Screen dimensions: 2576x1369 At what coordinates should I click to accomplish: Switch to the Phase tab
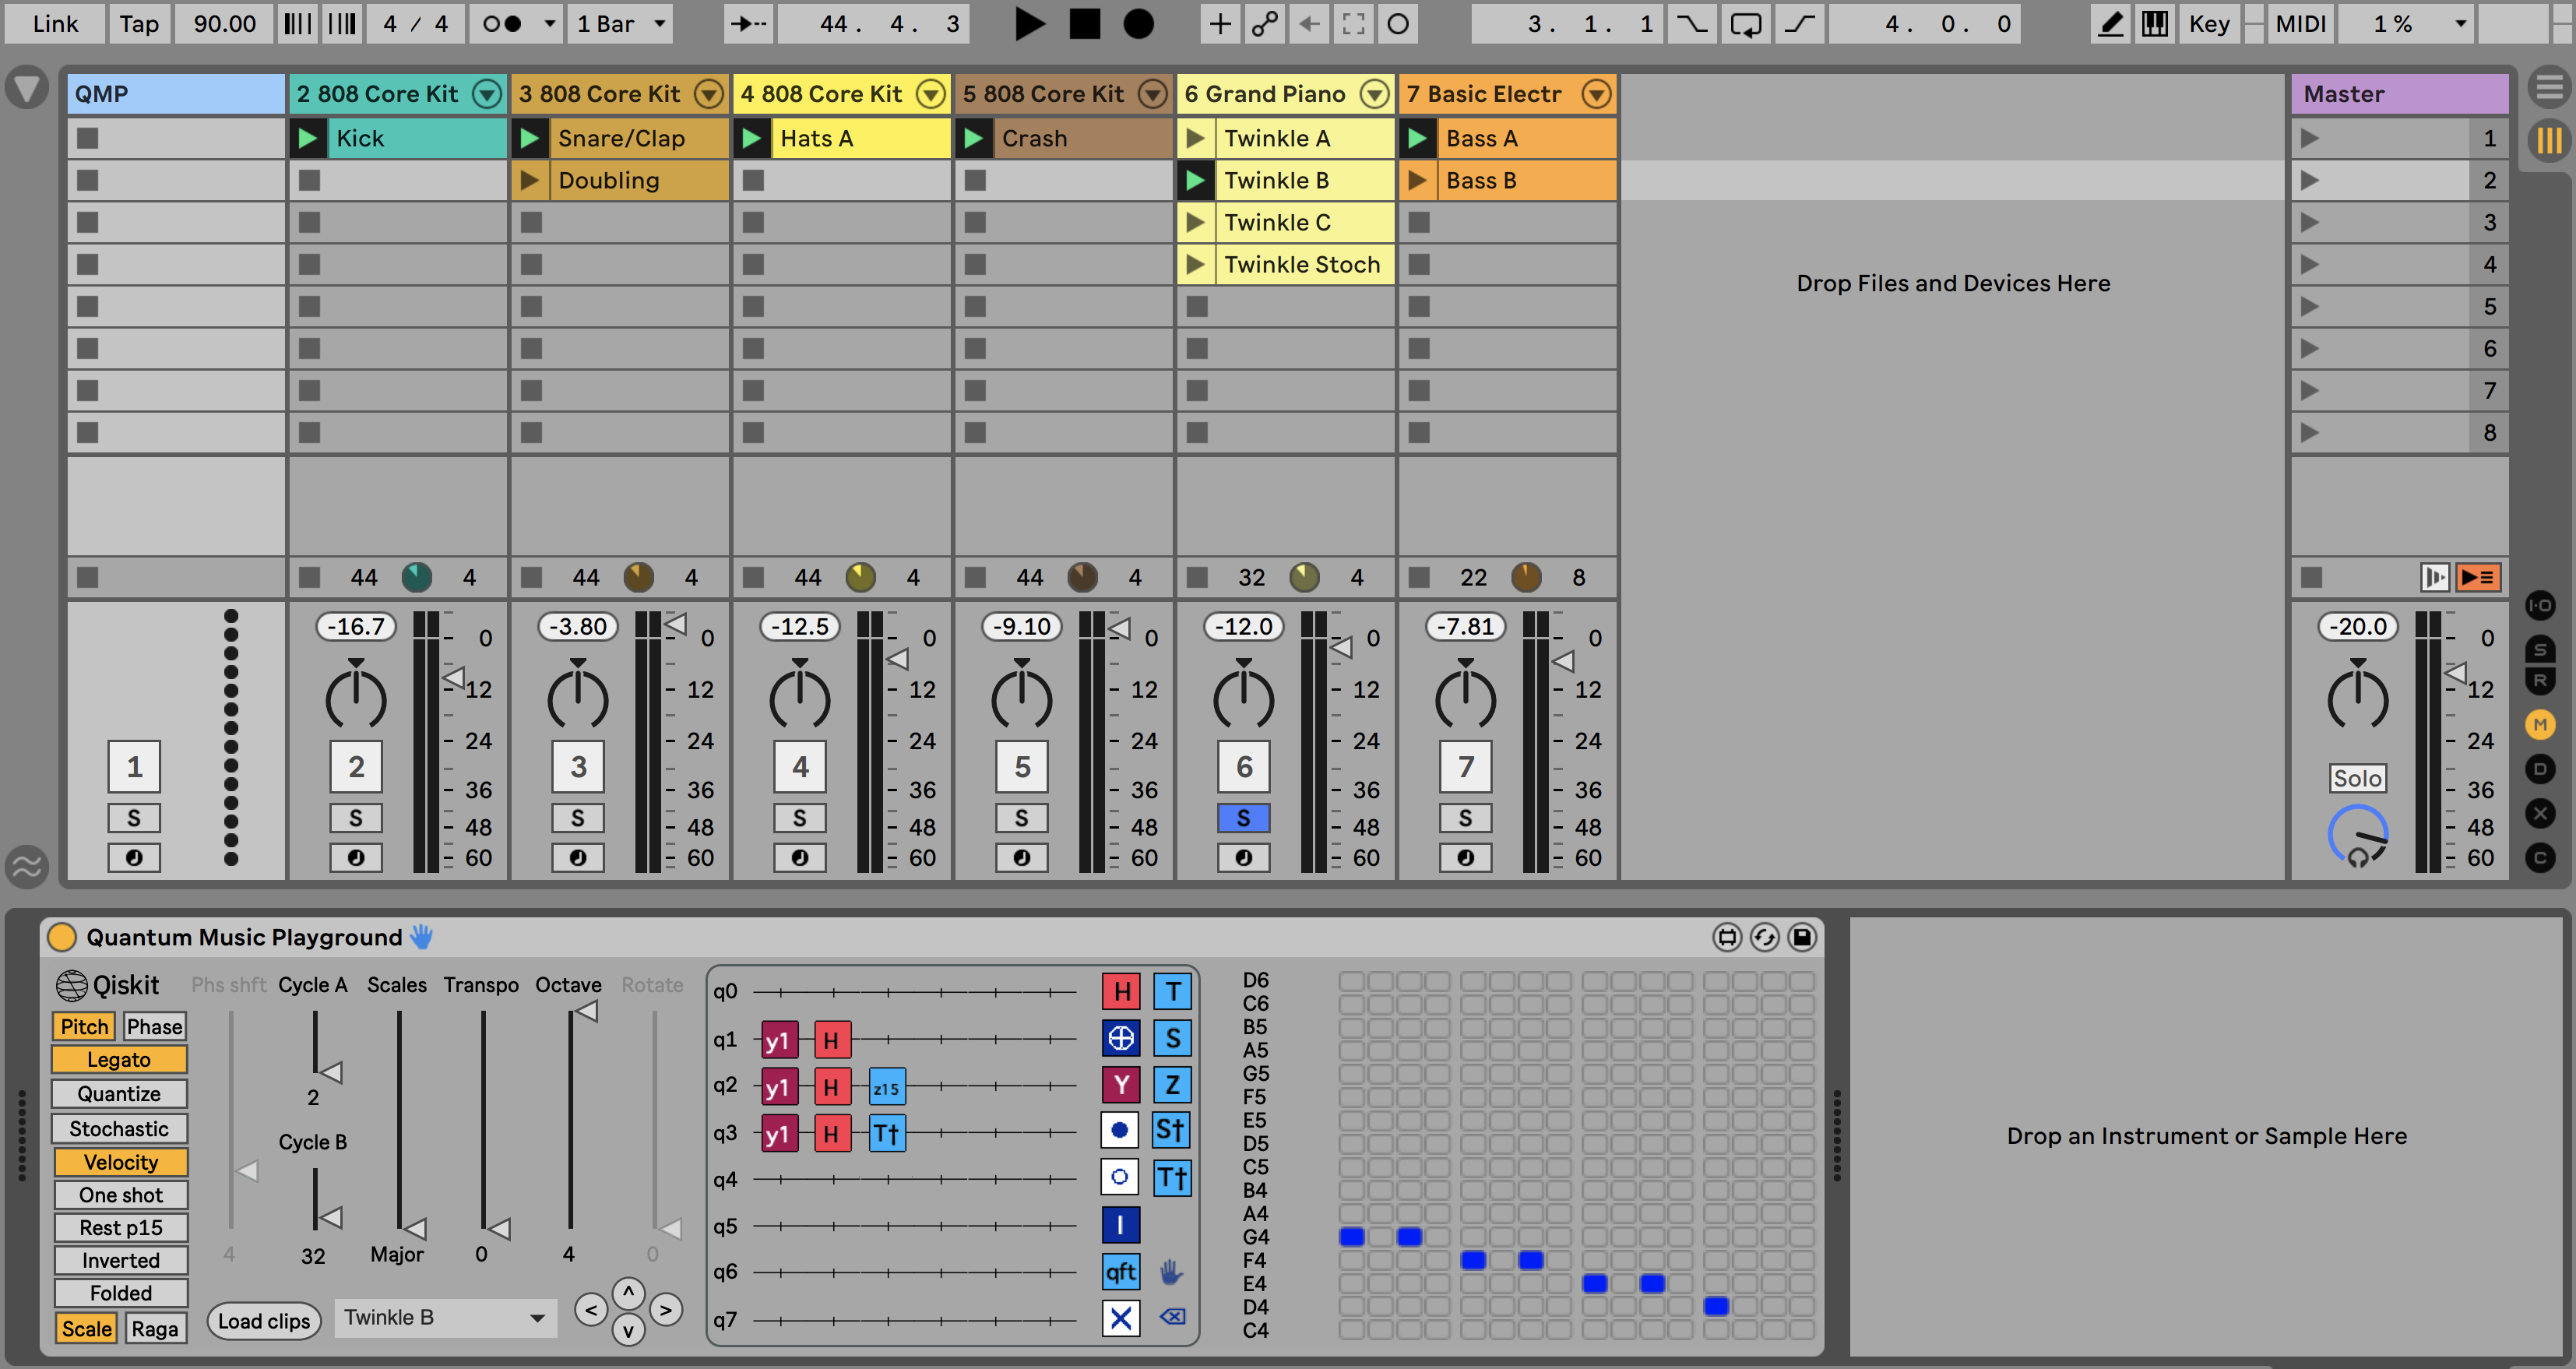click(154, 1026)
